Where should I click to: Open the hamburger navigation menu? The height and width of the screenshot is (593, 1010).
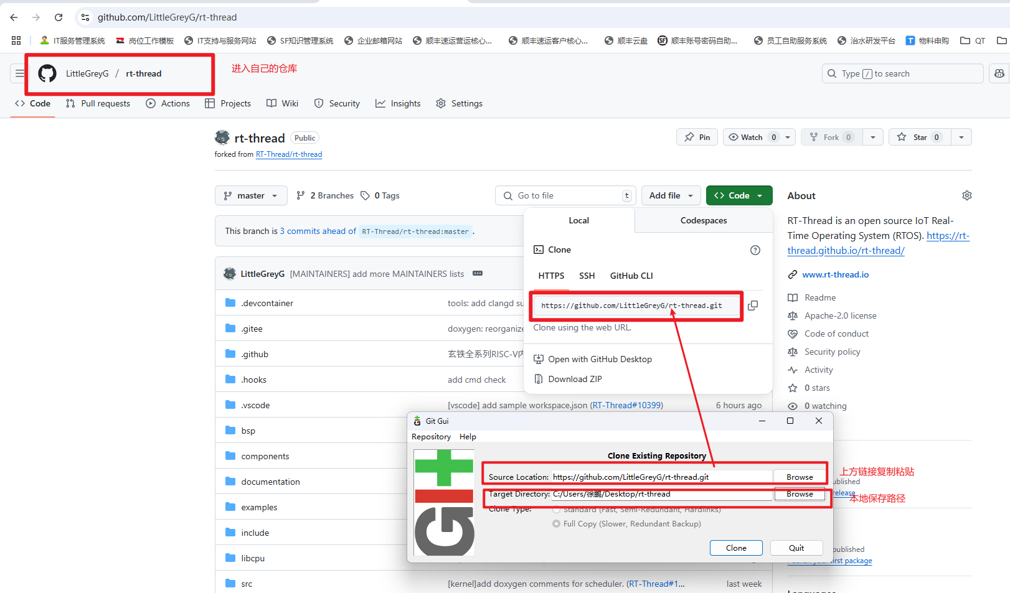[19, 73]
